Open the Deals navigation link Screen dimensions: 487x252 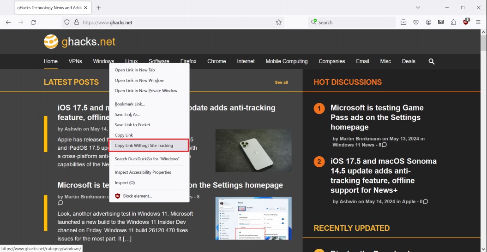409,61
